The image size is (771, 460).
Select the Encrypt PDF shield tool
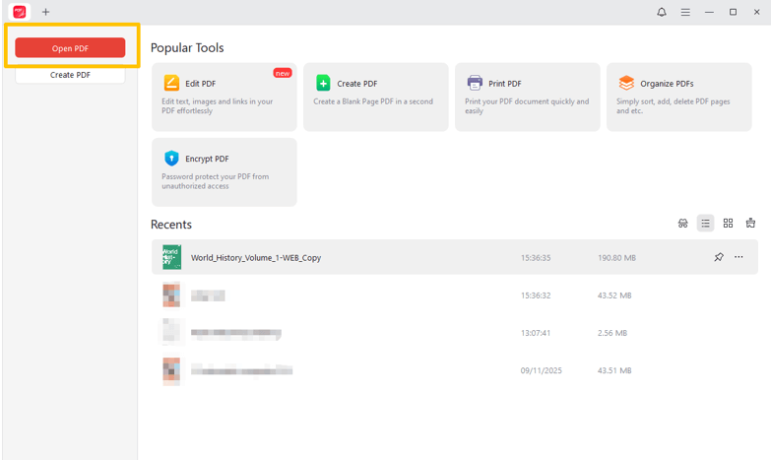click(225, 171)
